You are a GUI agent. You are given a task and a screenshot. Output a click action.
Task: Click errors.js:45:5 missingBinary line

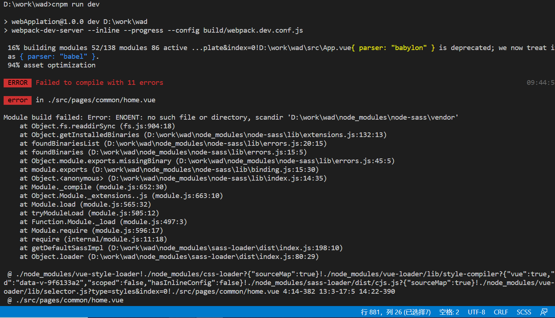click(207, 161)
